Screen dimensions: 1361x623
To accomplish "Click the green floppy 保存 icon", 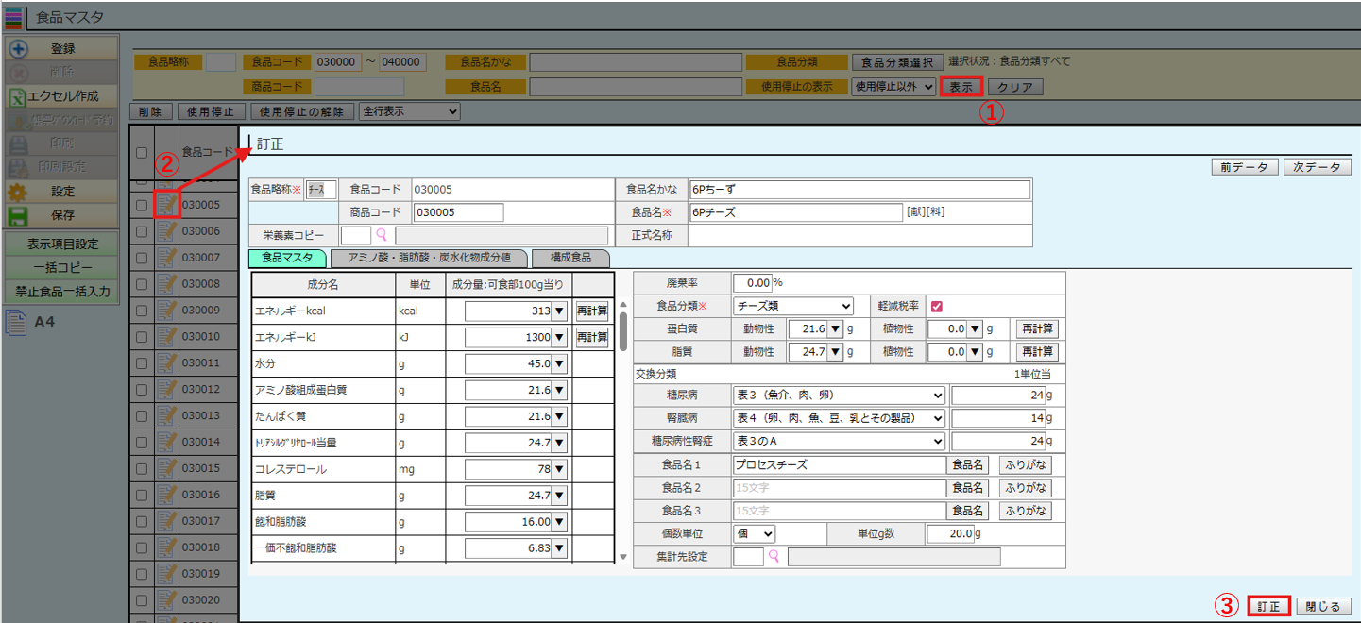I will click(18, 215).
